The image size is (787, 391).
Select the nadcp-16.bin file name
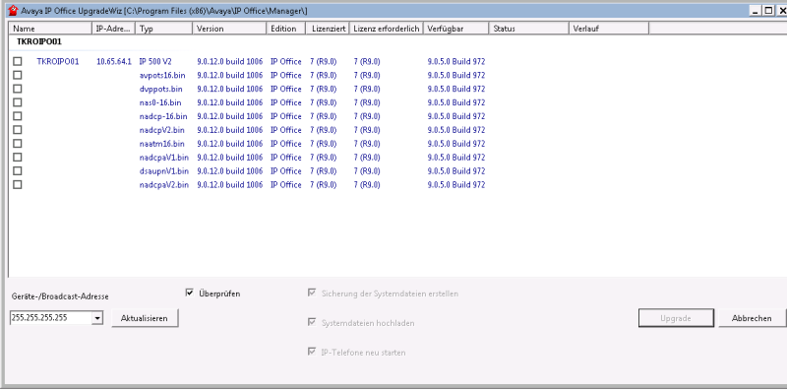(x=163, y=116)
